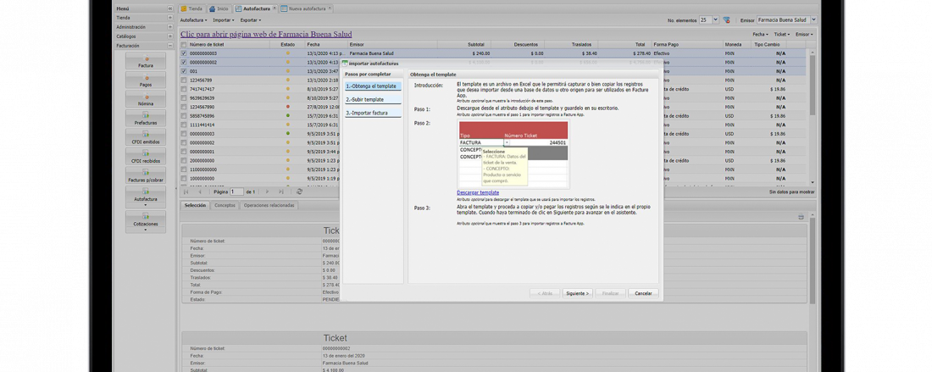Image resolution: width=932 pixels, height=372 pixels.
Task: Expand the No. elementos dropdown
Action: coord(714,19)
